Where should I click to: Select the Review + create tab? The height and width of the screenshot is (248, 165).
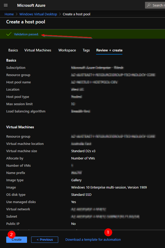tap(109, 50)
